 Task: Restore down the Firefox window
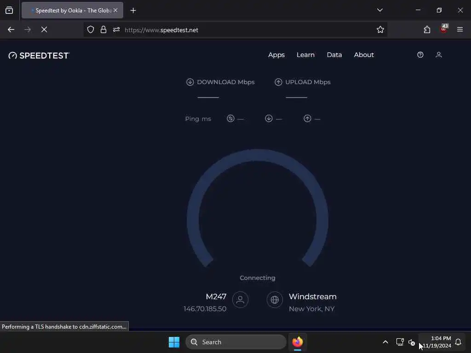pyautogui.click(x=439, y=10)
